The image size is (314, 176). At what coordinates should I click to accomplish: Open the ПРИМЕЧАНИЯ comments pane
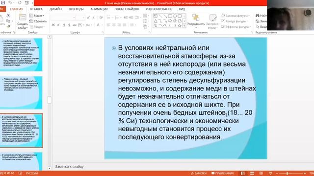pyautogui.click(x=222, y=173)
